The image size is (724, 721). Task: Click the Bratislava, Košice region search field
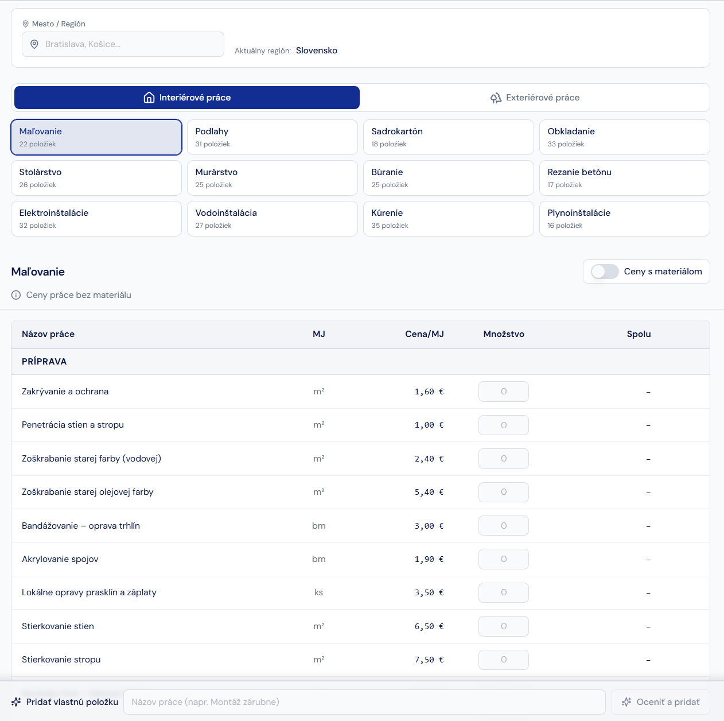pos(123,44)
